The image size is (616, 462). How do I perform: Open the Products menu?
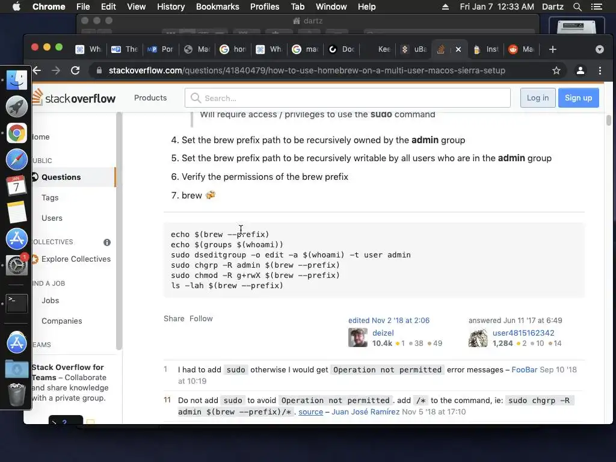pos(150,98)
